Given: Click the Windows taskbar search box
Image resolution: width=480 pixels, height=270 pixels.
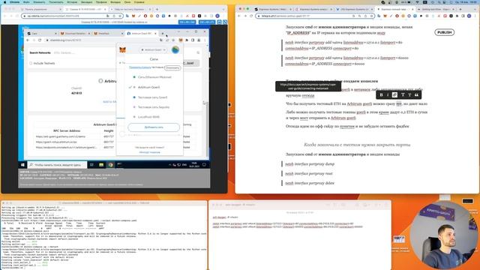Looking at the screenshot, I should pos(58,165).
